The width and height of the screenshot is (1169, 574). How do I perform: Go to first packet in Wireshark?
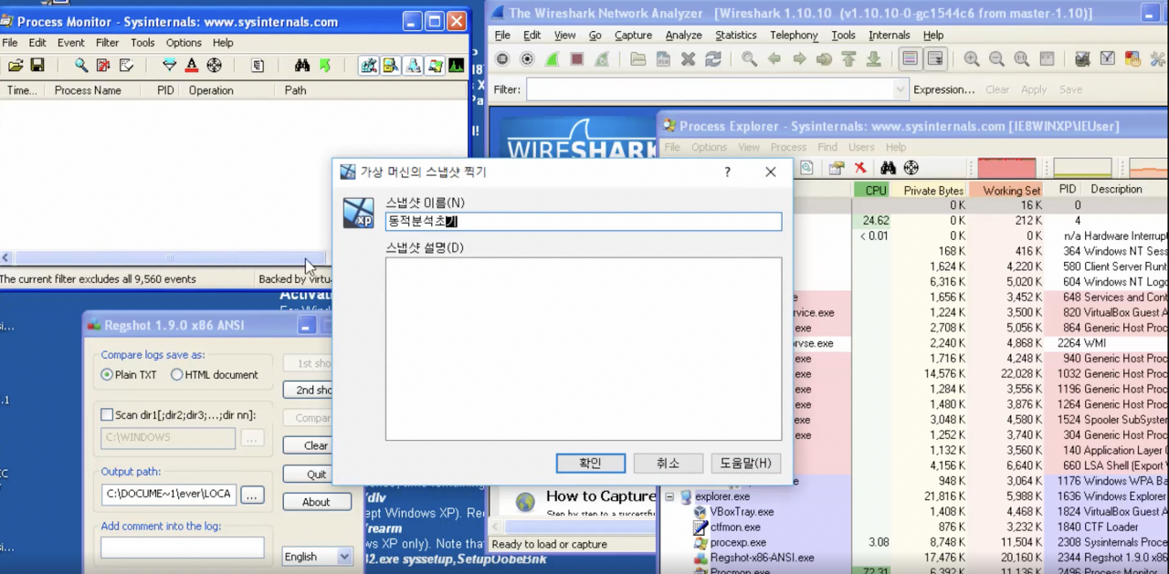[x=848, y=59]
